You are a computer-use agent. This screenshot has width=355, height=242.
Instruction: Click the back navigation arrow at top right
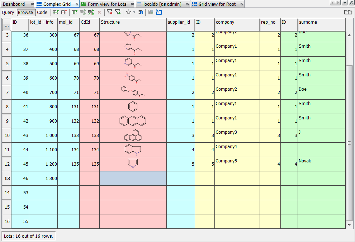(333, 3)
